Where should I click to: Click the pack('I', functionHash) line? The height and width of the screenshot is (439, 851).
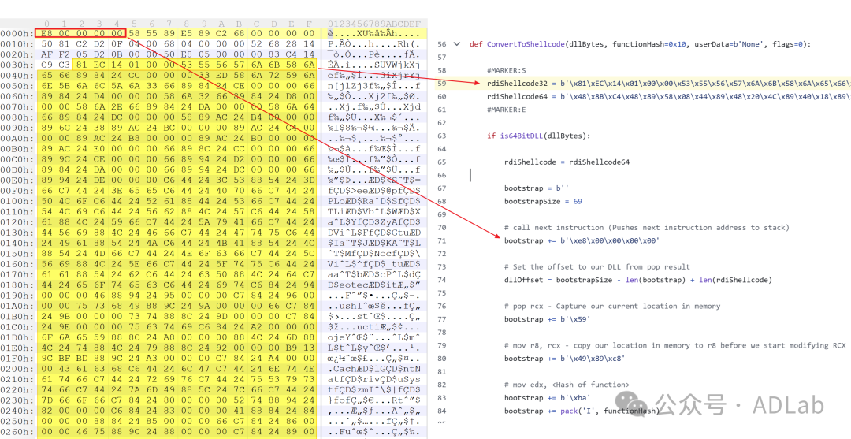point(582,411)
